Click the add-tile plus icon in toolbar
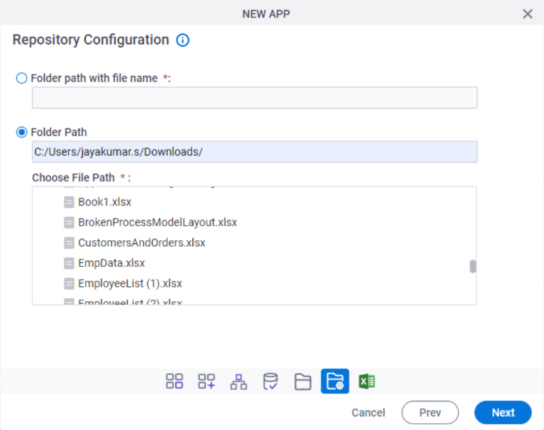 [207, 381]
